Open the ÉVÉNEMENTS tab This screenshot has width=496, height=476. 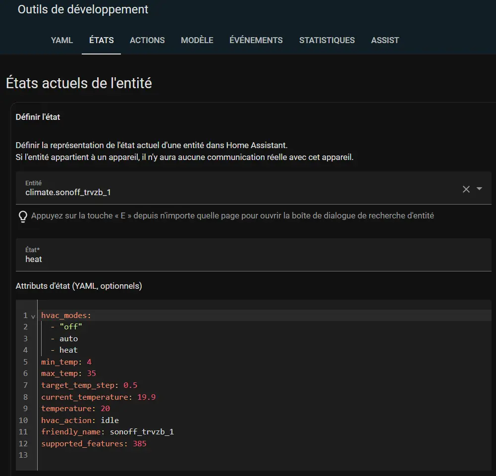click(256, 41)
